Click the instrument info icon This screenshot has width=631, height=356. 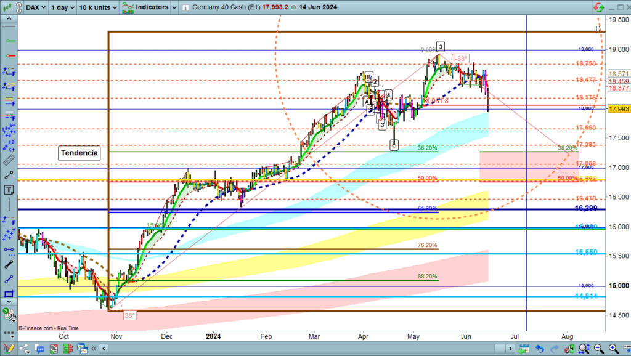(x=184, y=7)
